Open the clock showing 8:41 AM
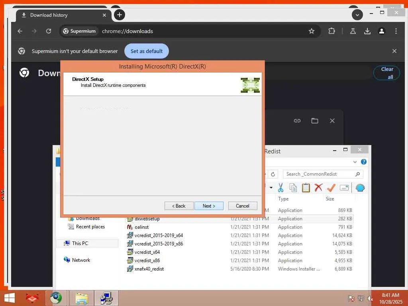The width and height of the screenshot is (408, 306). pyautogui.click(x=390, y=298)
